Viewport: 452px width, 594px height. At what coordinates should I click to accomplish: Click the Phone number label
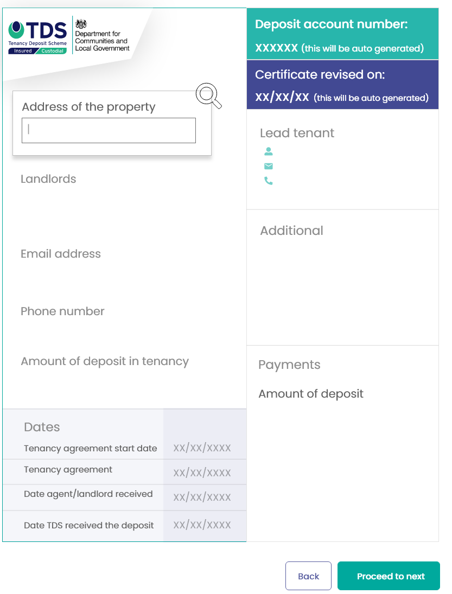[62, 311]
